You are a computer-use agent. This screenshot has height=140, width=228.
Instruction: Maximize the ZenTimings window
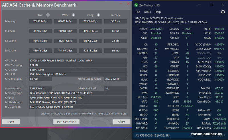pos(211,5)
